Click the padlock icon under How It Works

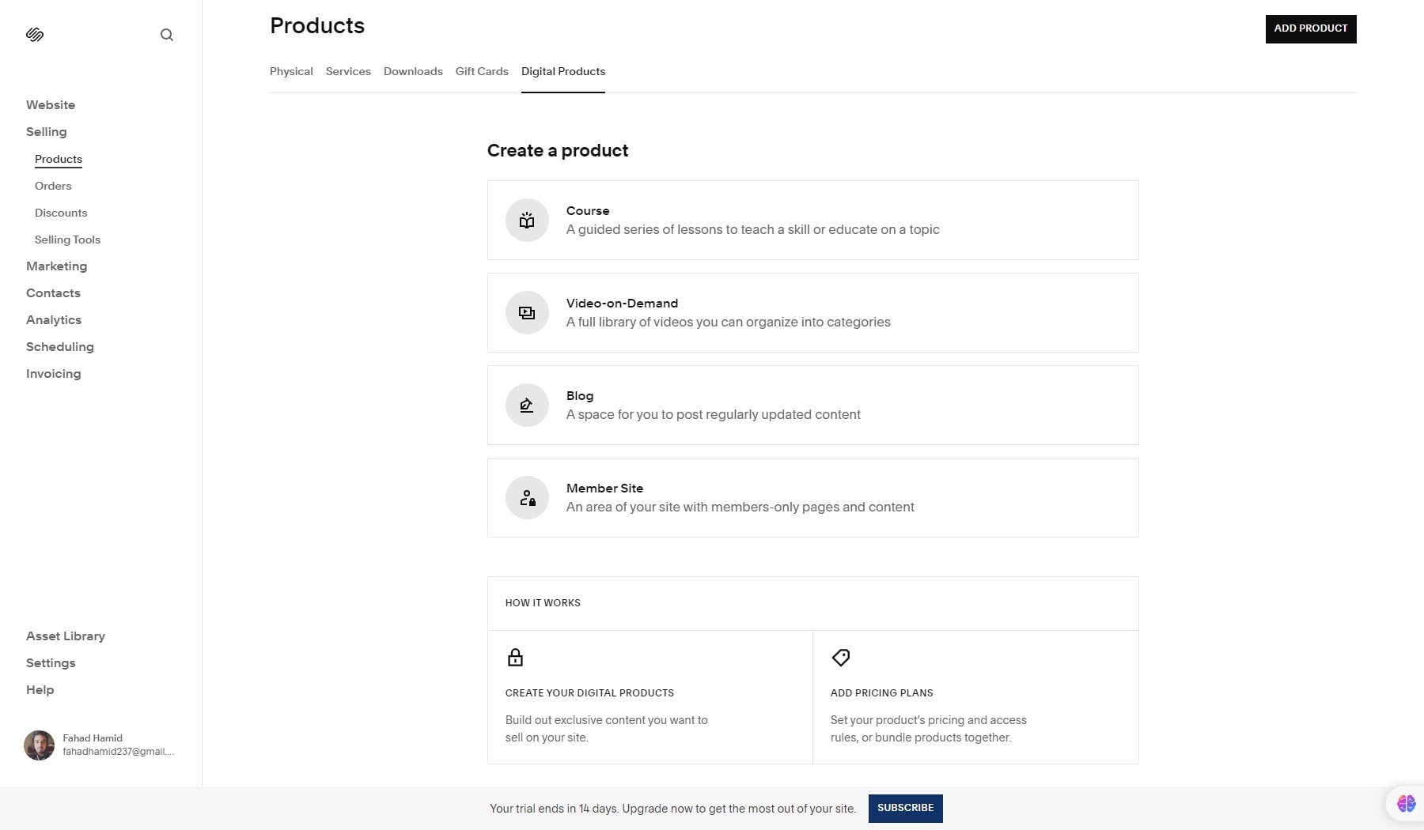coord(515,657)
